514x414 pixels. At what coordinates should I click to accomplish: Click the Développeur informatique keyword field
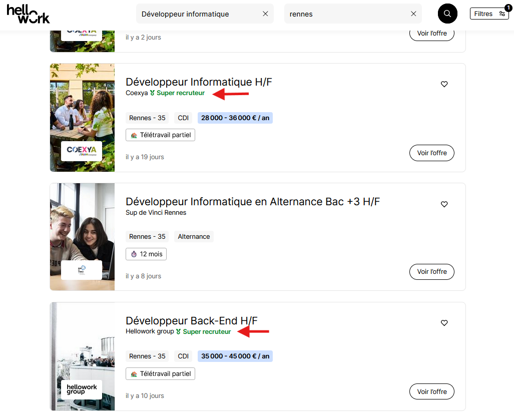[x=198, y=14]
